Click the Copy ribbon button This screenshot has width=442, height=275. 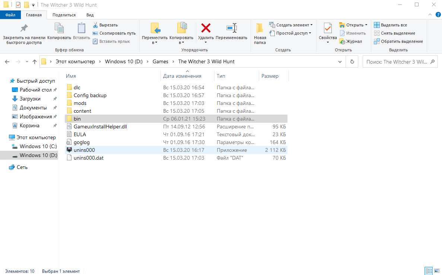[59, 31]
